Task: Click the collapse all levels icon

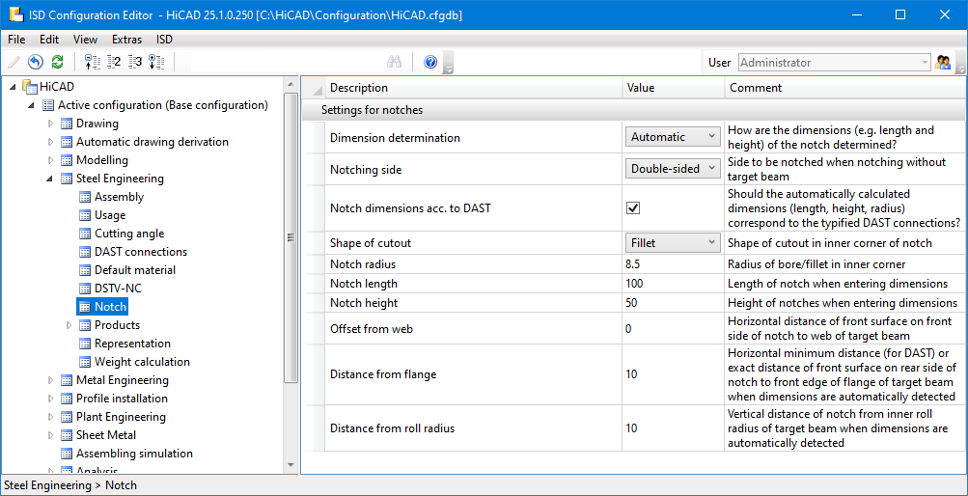Action: pyautogui.click(x=93, y=62)
